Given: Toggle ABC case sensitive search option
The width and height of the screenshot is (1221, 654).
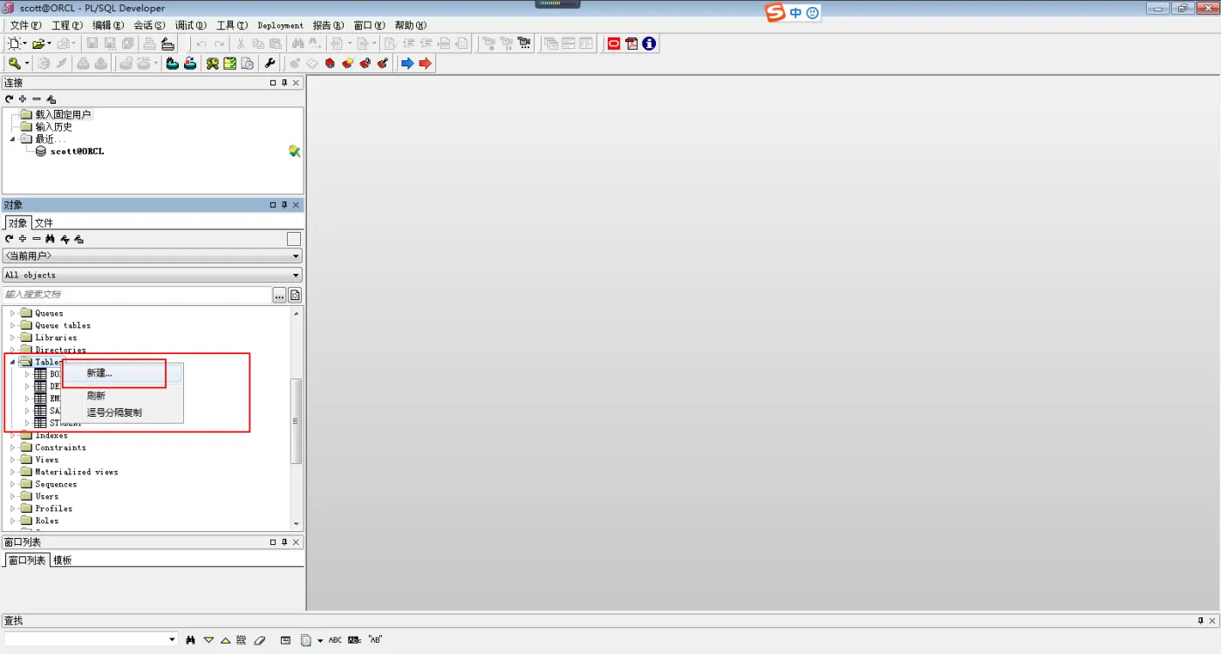Looking at the screenshot, I should 335,640.
